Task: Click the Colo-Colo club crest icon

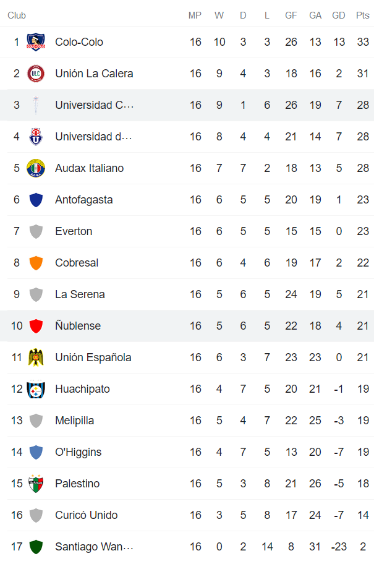Action: [x=36, y=42]
